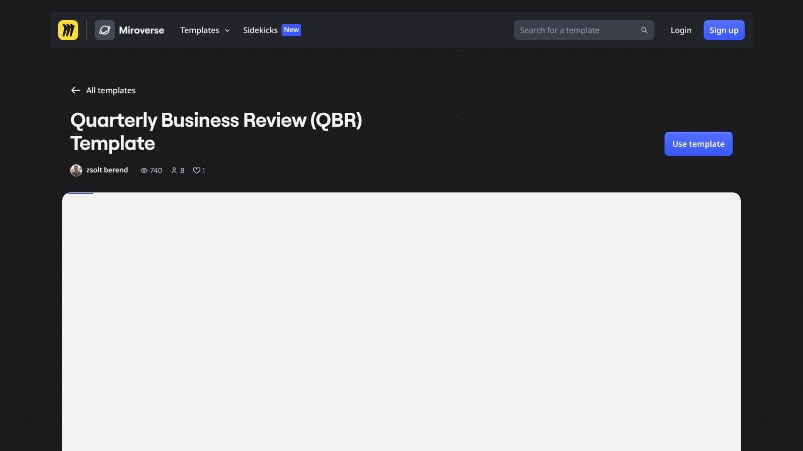Go back via All templates link

[111, 90]
